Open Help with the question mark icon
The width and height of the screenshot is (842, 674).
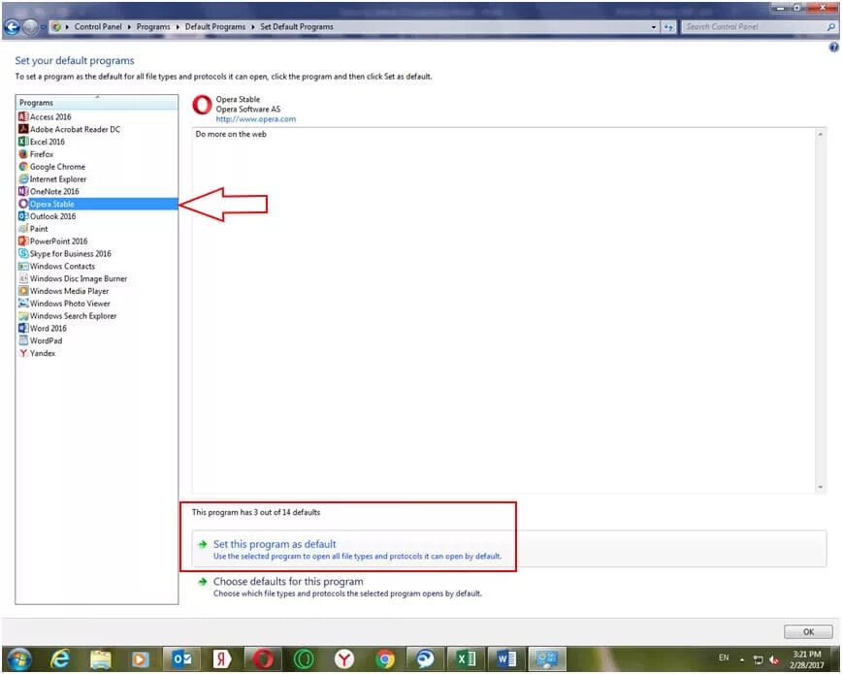pyautogui.click(x=833, y=48)
